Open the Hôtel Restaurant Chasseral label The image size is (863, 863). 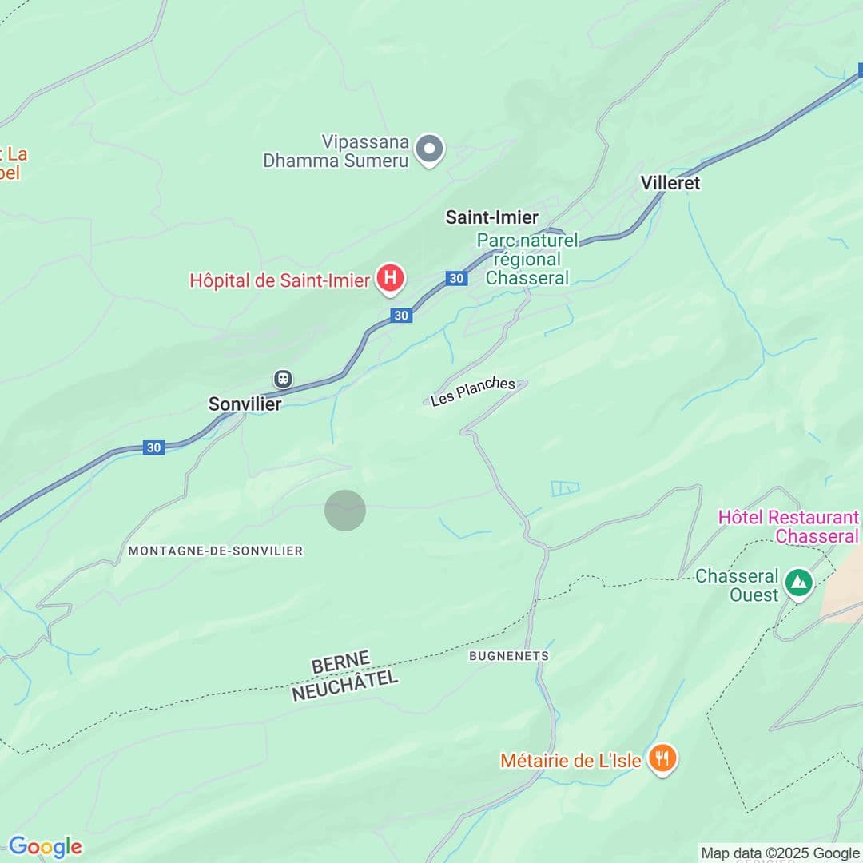pyautogui.click(x=788, y=526)
